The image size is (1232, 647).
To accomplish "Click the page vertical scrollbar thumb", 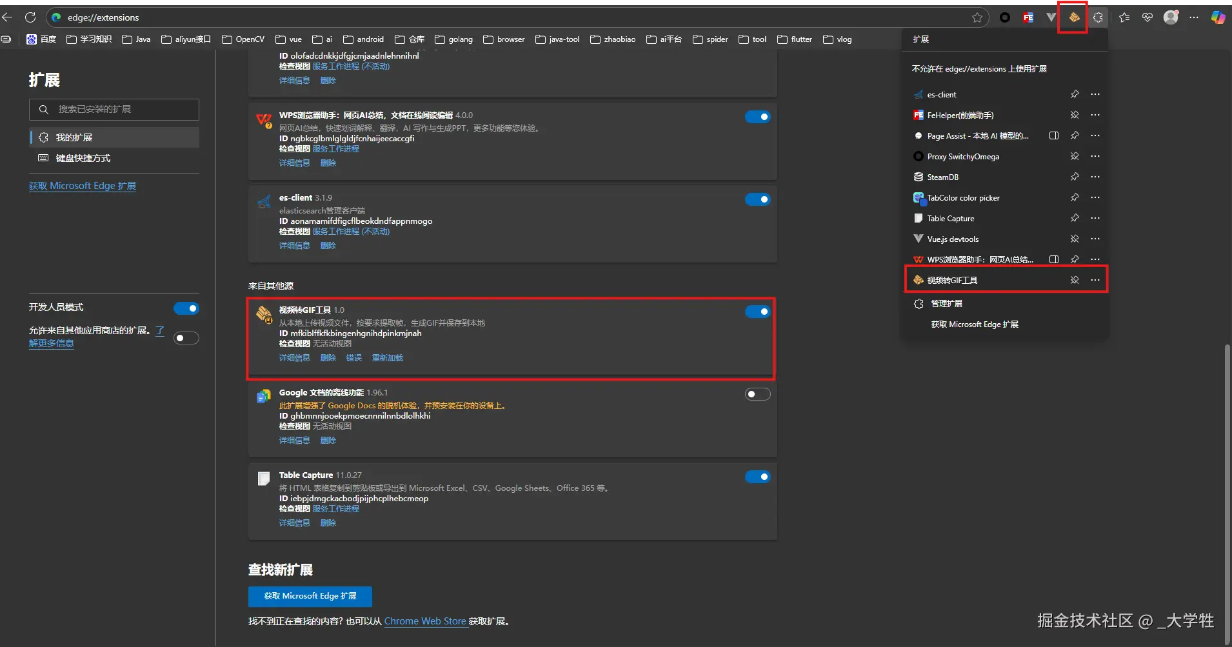I will tap(1227, 494).
